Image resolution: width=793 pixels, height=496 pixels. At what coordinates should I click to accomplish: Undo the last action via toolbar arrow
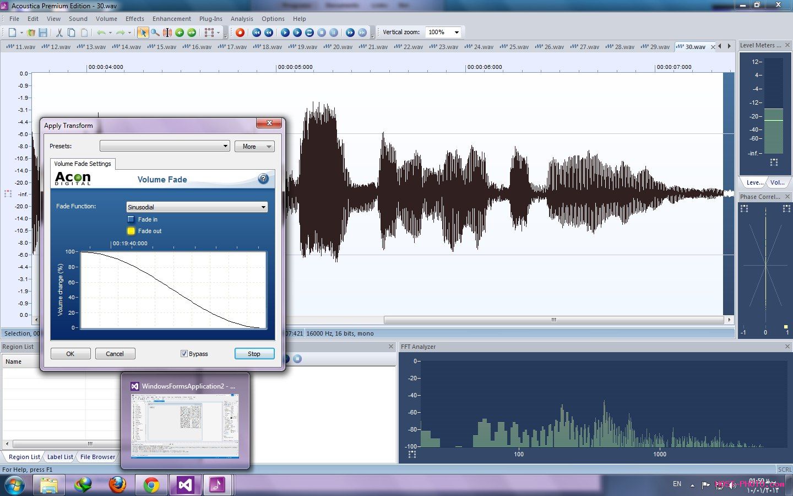[101, 33]
